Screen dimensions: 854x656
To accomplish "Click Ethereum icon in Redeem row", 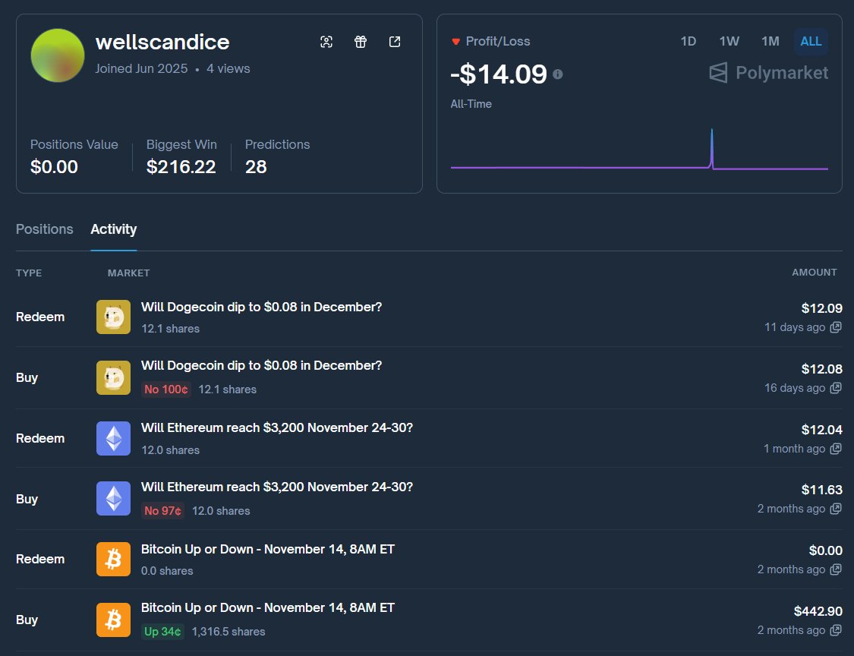I will click(x=113, y=439).
